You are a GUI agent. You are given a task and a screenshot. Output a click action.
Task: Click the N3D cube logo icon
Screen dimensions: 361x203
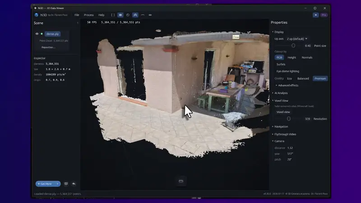pyautogui.click(x=37, y=15)
